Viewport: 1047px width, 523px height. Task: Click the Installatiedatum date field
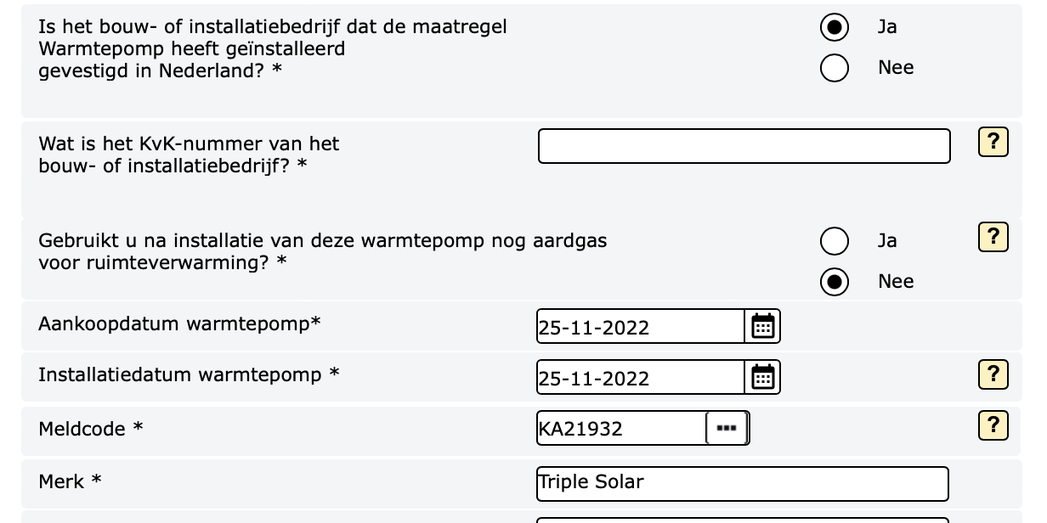(x=640, y=378)
